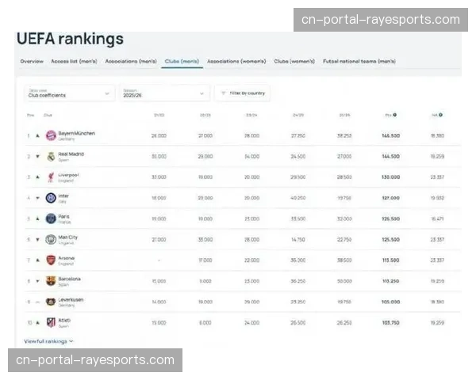Click the Filter by country button
Screen dimensions: 476x380
pos(243,93)
